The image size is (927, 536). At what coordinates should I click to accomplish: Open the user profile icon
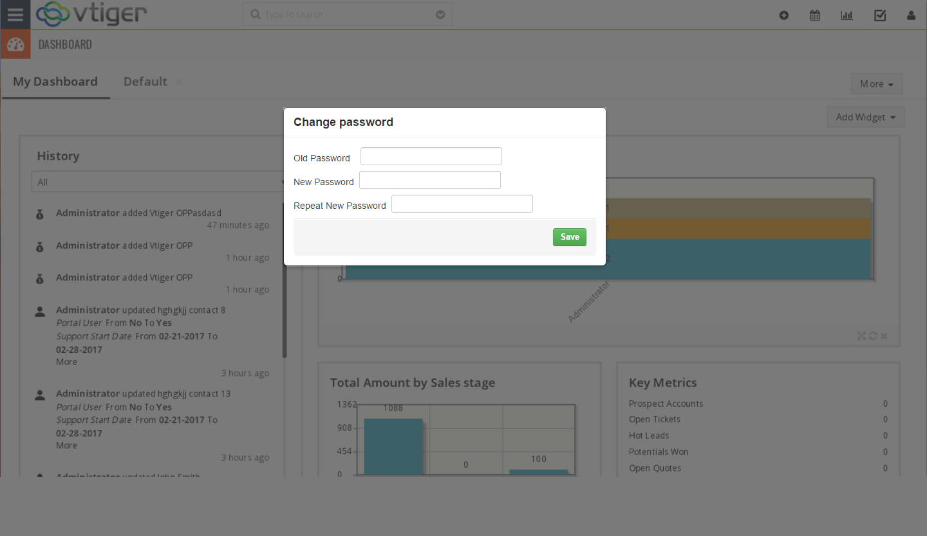911,15
